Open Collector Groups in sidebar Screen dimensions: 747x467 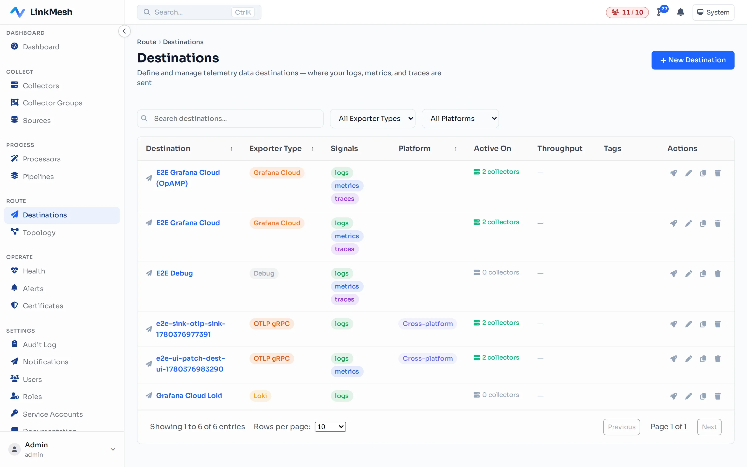pos(62,103)
